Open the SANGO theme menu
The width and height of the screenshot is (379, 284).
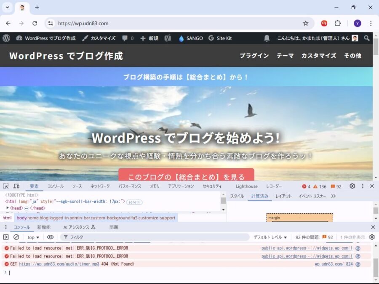(x=191, y=38)
